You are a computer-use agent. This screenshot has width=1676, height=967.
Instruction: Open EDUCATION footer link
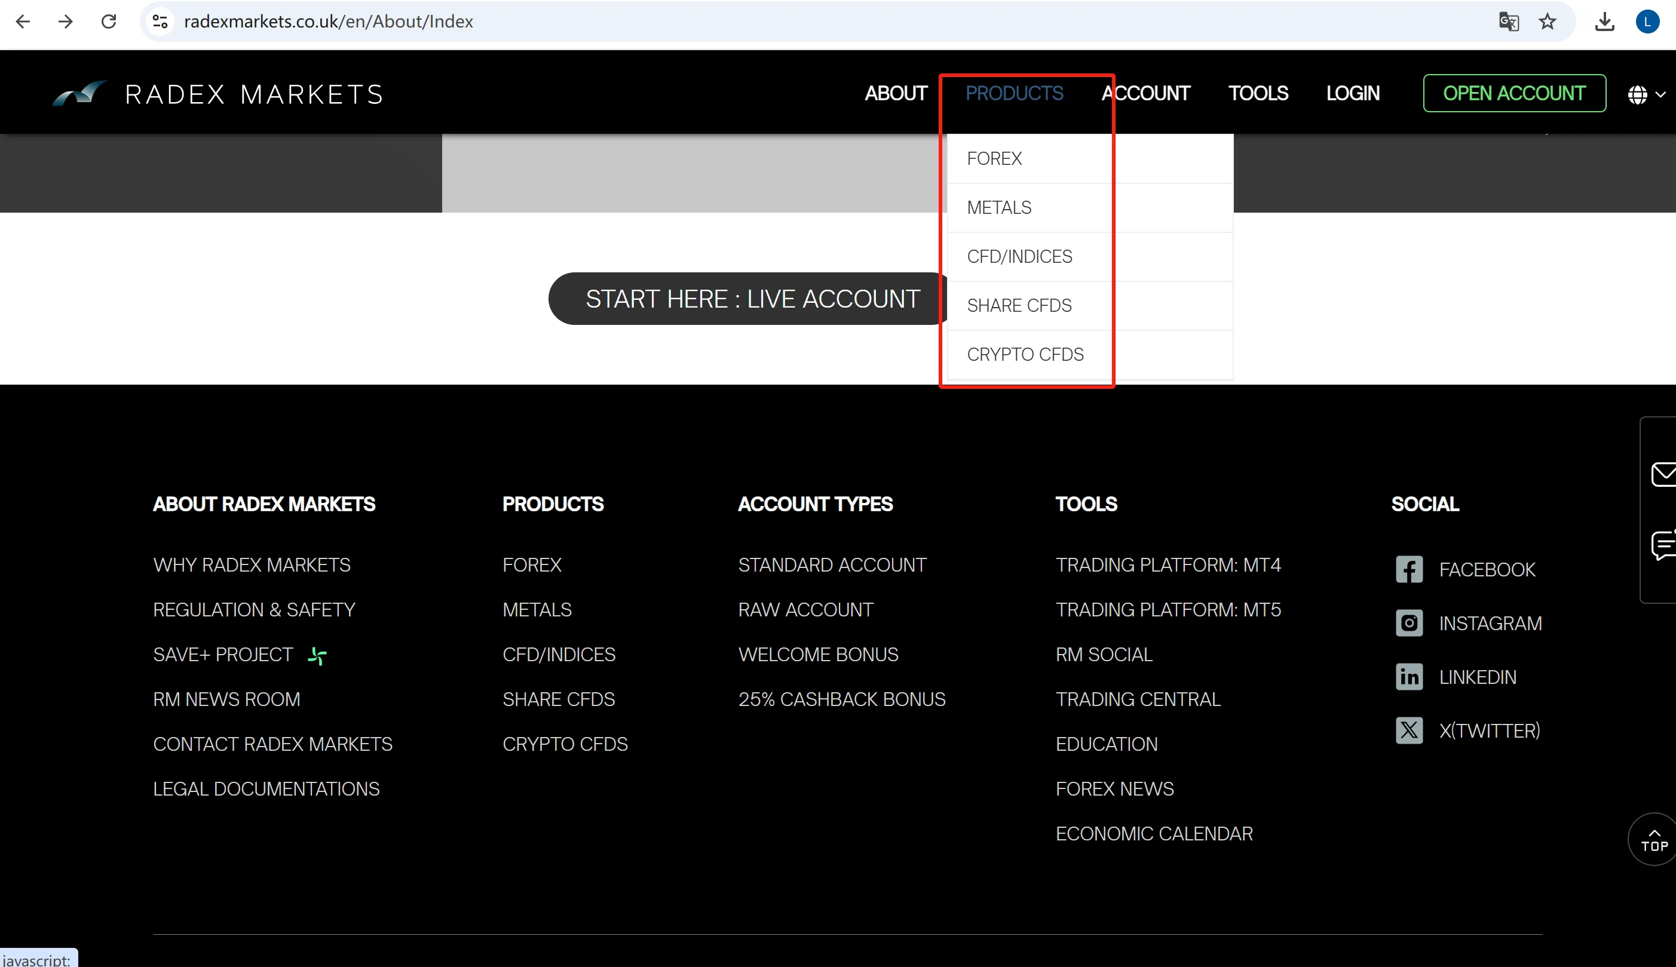[x=1107, y=744]
